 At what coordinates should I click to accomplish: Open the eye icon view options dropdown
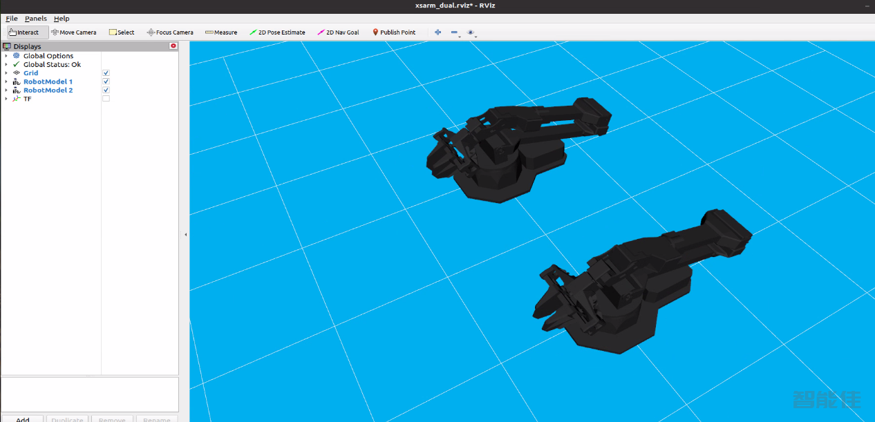[471, 32]
